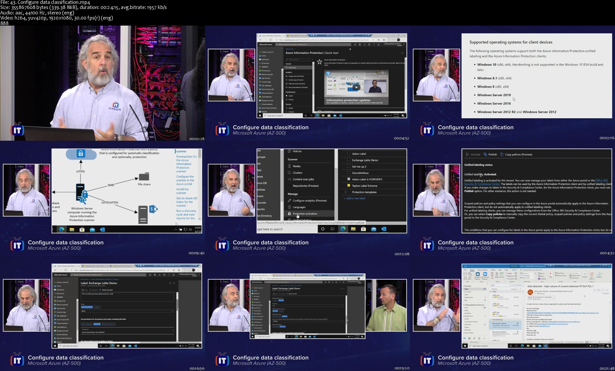Expand the Protection row in the label blade
This screenshot has height=371, width=615.
pyautogui.click(x=127, y=331)
